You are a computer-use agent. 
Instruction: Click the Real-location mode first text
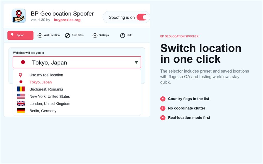tap(189, 117)
